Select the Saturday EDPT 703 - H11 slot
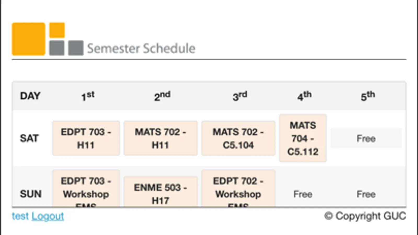The image size is (418, 235). (86, 138)
